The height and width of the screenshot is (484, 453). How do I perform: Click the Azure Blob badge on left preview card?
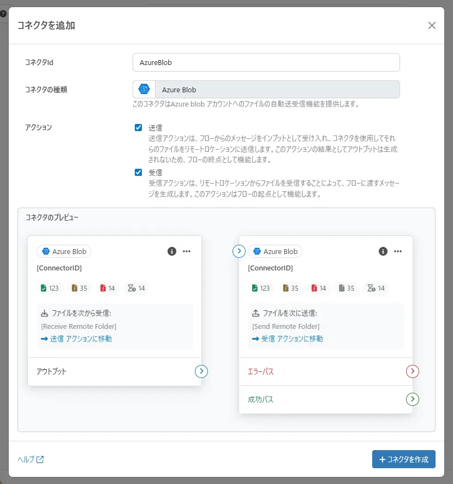64,251
